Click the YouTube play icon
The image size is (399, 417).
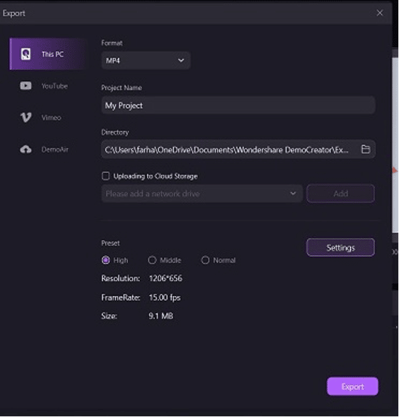[26, 86]
